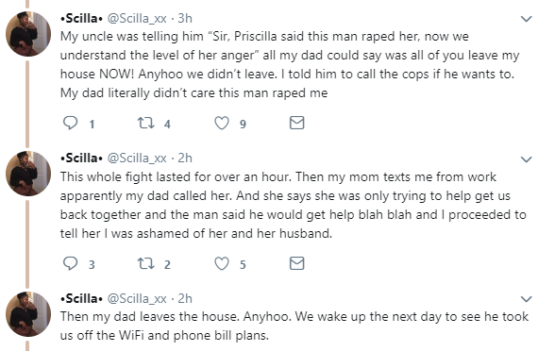Viewport: 555px width, 351px height.
Task: Open more options chevron on first tweet
Action: (527, 19)
